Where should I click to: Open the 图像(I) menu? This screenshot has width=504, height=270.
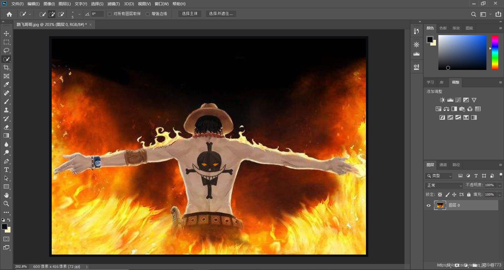tap(49, 4)
